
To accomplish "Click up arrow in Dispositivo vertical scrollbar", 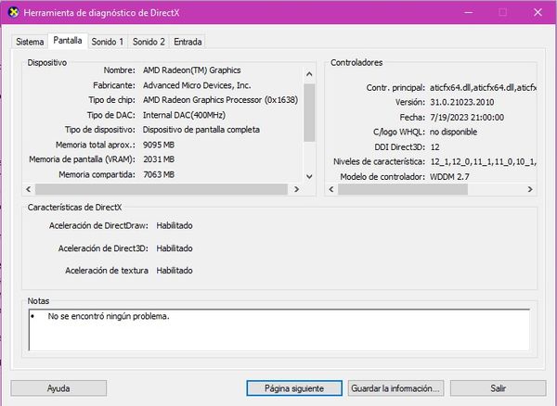I will [x=309, y=74].
